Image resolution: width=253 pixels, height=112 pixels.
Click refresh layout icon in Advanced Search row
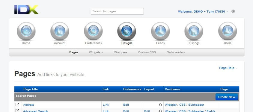click(x=160, y=111)
